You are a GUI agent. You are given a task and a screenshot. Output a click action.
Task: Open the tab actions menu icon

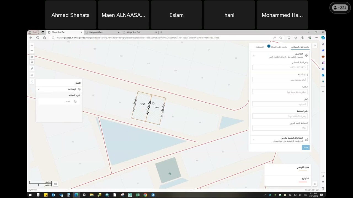pyautogui.click(x=43, y=32)
